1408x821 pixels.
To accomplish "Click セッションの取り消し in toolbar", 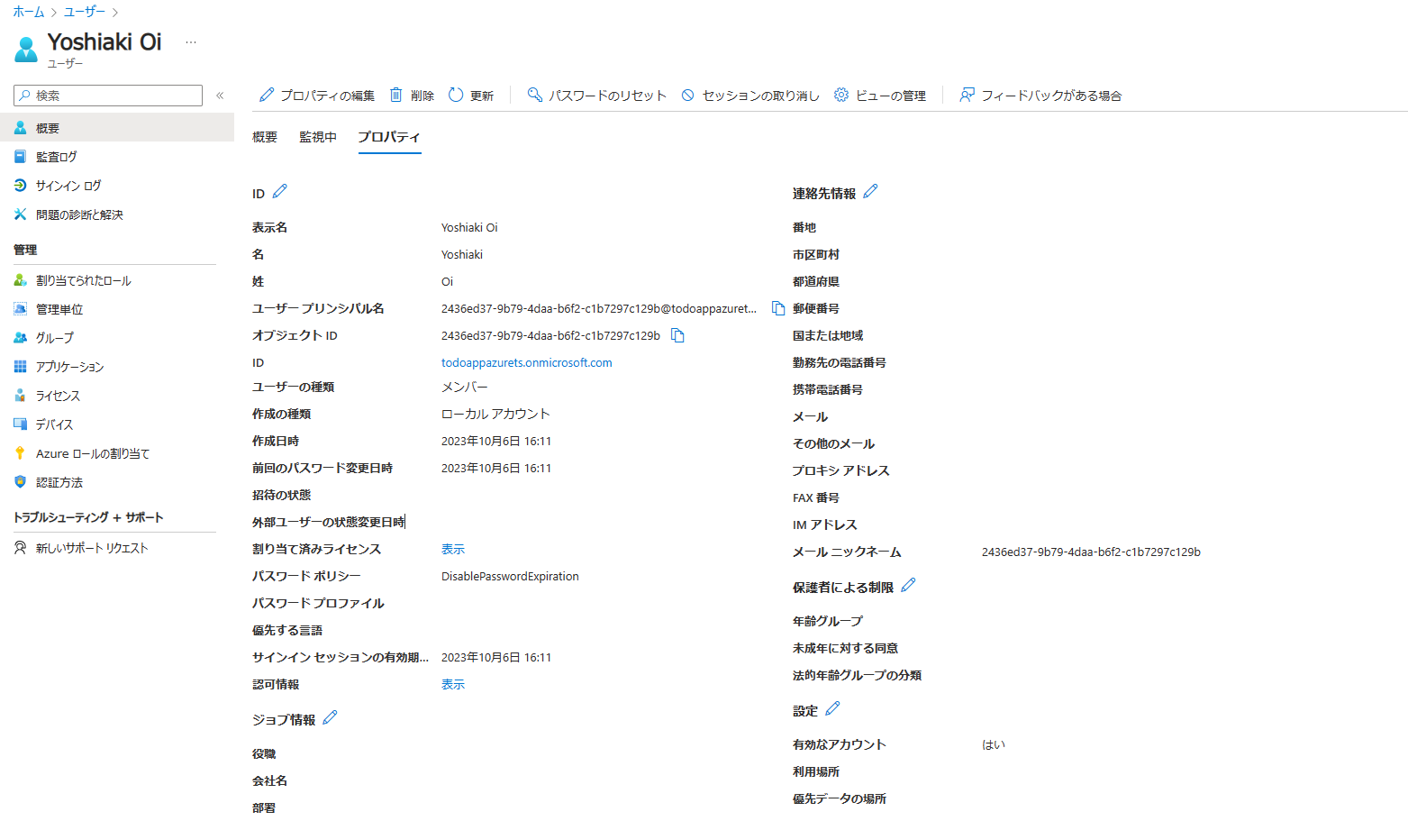I will 750,95.
